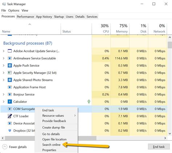
Task: Click the Background processes (87) group header
Action: point(28,43)
